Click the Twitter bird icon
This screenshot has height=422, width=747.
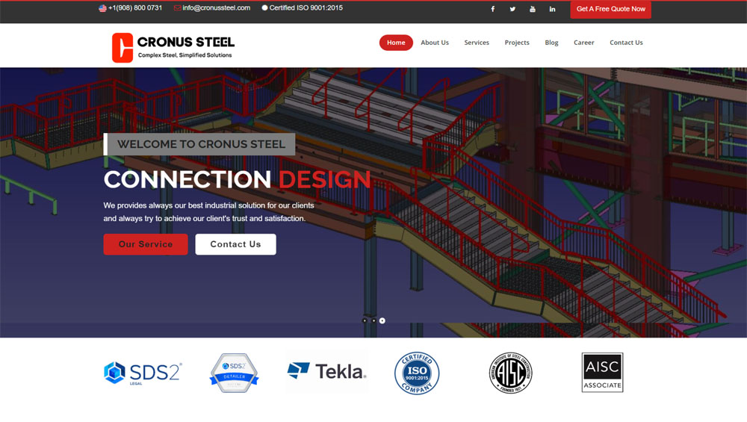pos(512,9)
